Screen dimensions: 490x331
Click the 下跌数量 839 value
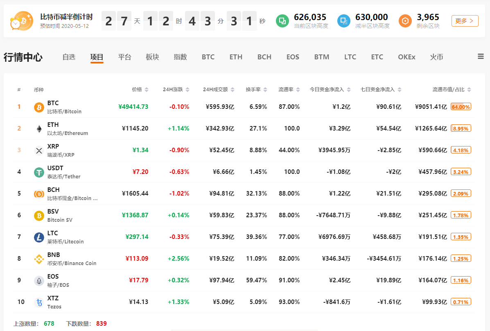tap(101, 324)
